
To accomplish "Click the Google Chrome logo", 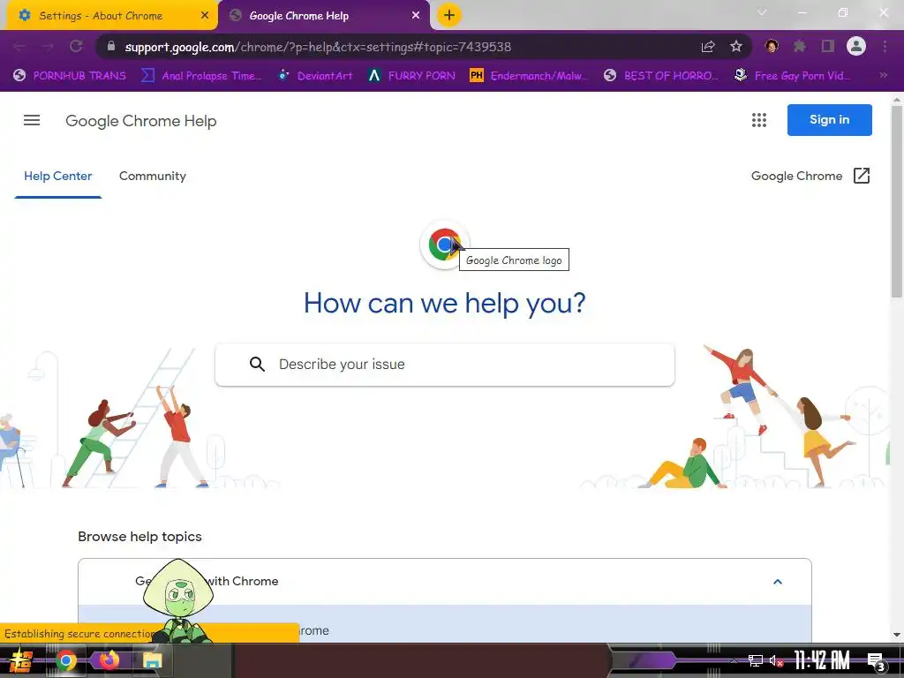I will 445,245.
